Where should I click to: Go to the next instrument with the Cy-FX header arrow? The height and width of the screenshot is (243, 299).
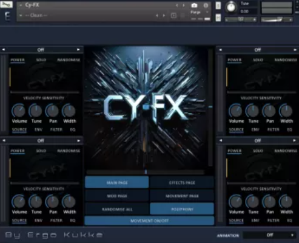pos(184,5)
